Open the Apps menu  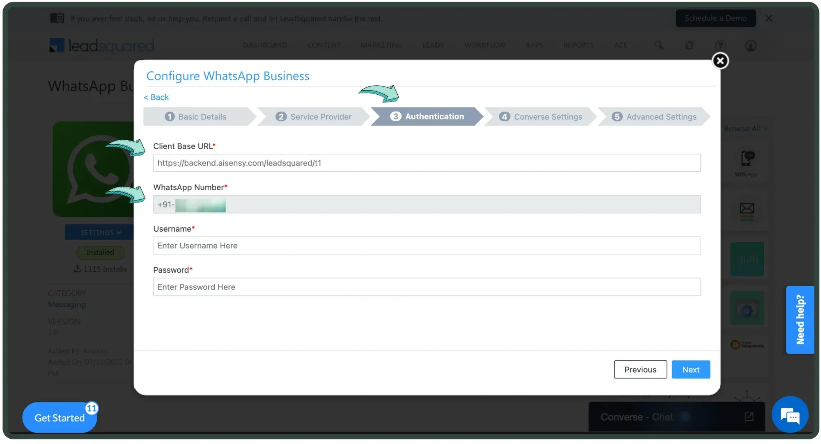[534, 45]
